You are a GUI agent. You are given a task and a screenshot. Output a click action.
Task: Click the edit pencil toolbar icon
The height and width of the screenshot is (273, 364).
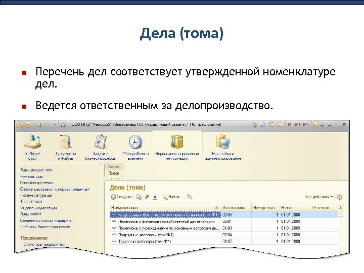tap(147, 197)
